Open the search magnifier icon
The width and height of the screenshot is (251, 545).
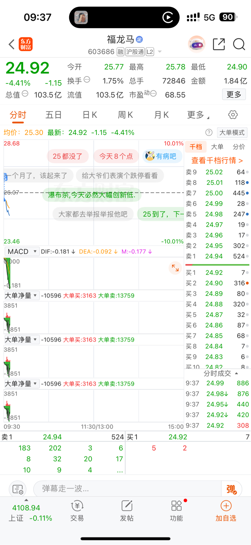click(239, 44)
